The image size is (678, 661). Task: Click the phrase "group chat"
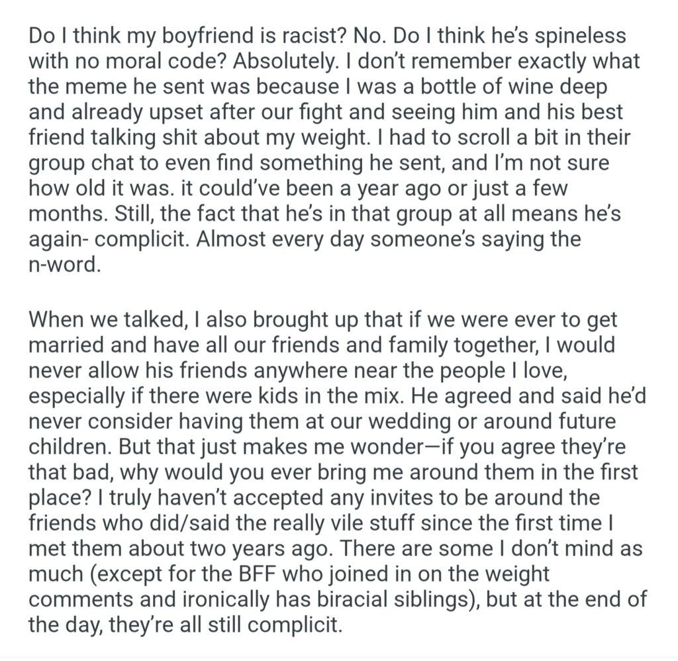click(x=93, y=163)
